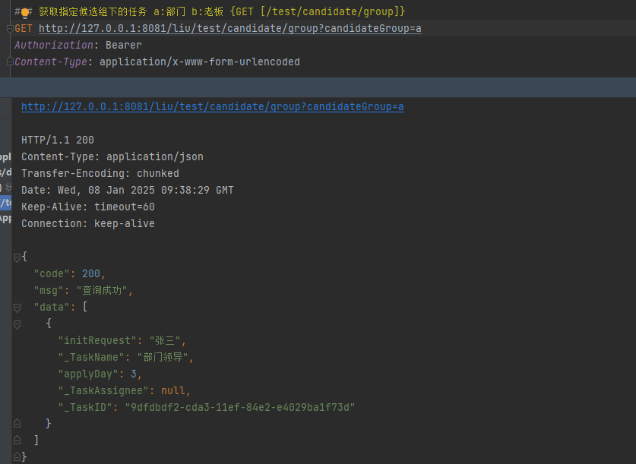Screen dimensions: 636x464
Task: Click fold end marker at closing bracket
Action: [17, 440]
